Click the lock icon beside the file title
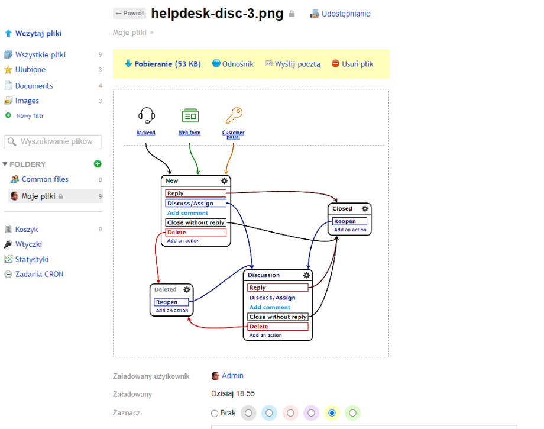The height and width of the screenshot is (429, 544). click(x=292, y=14)
